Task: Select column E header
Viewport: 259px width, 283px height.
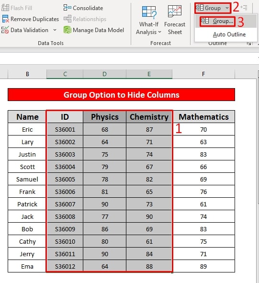Action: pyautogui.click(x=149, y=74)
